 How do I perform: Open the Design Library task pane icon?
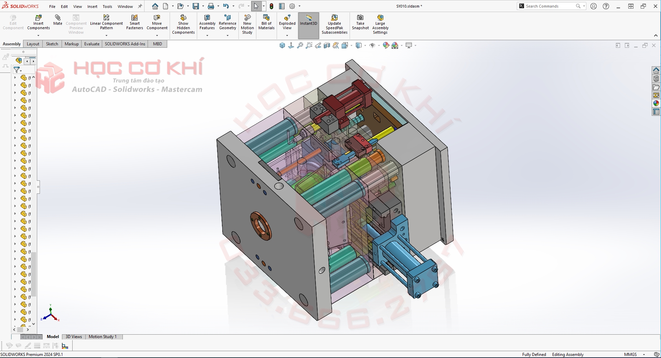pyautogui.click(x=656, y=79)
